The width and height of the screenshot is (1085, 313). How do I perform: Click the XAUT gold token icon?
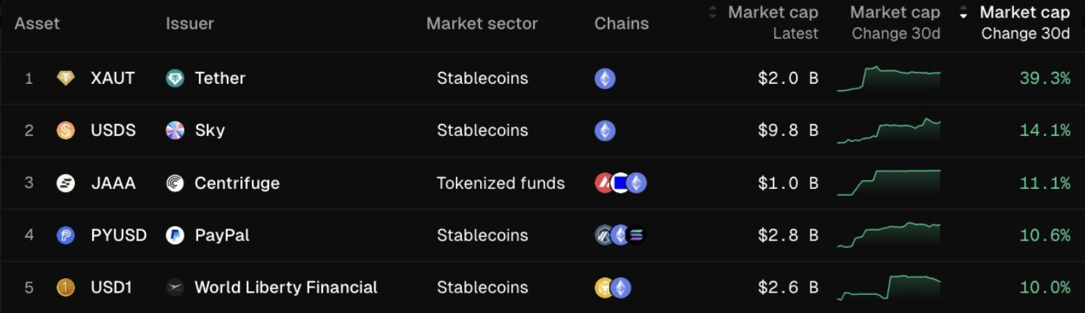(66, 78)
